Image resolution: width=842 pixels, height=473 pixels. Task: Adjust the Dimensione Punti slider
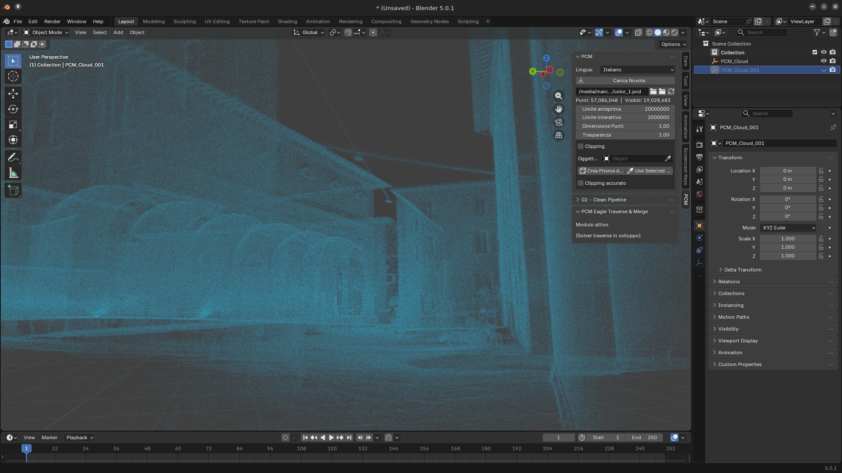(x=625, y=126)
